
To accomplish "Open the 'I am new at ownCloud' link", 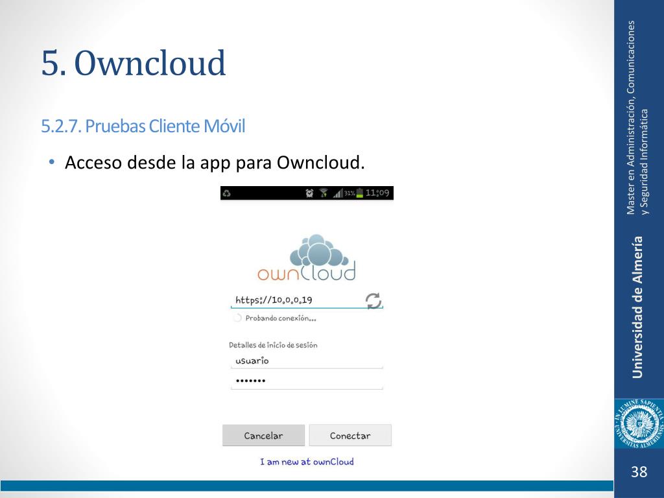I will click(307, 462).
